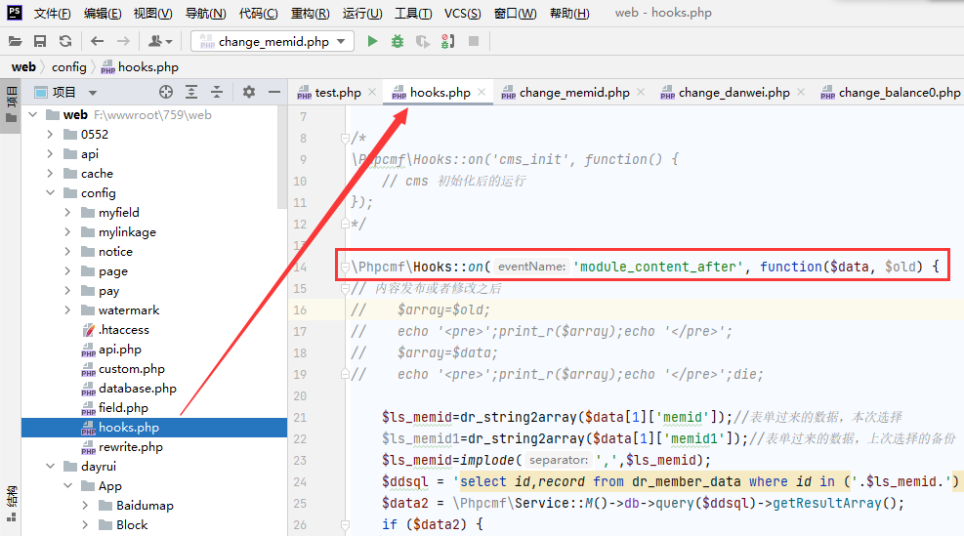Image resolution: width=964 pixels, height=536 pixels.
Task: Click the Expand All icon in project panel
Action: pos(191,92)
